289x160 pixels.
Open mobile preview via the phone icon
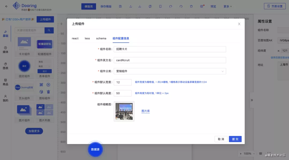click(160, 6)
